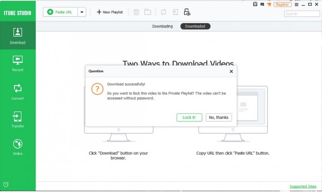Click the alarm clock scheduler icon
Image resolution: width=322 pixels, height=192 pixels.
pyautogui.click(x=6, y=184)
